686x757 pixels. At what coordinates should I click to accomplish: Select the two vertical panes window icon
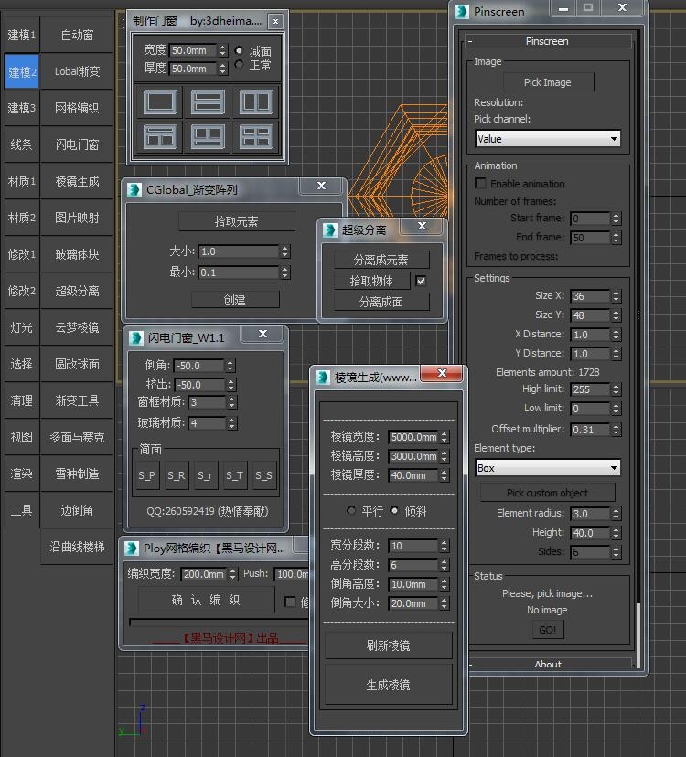pyautogui.click(x=256, y=102)
